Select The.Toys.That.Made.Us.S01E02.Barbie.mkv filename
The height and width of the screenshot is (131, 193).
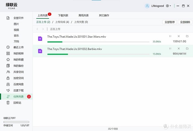74,49
